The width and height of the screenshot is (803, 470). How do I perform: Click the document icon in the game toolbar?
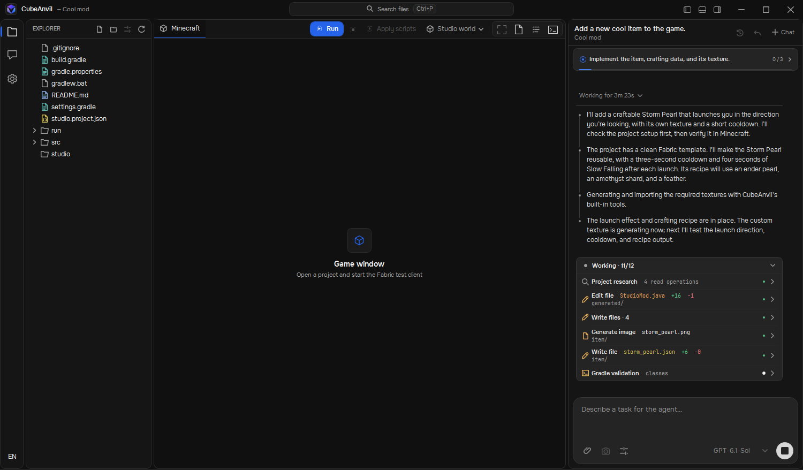[x=519, y=29]
